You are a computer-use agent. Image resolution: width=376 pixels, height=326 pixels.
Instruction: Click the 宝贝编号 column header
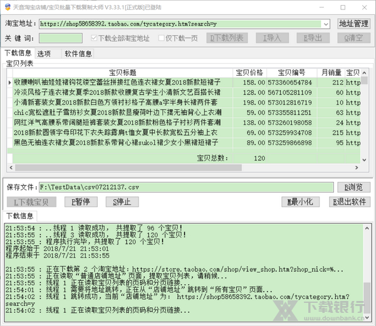[291, 73]
